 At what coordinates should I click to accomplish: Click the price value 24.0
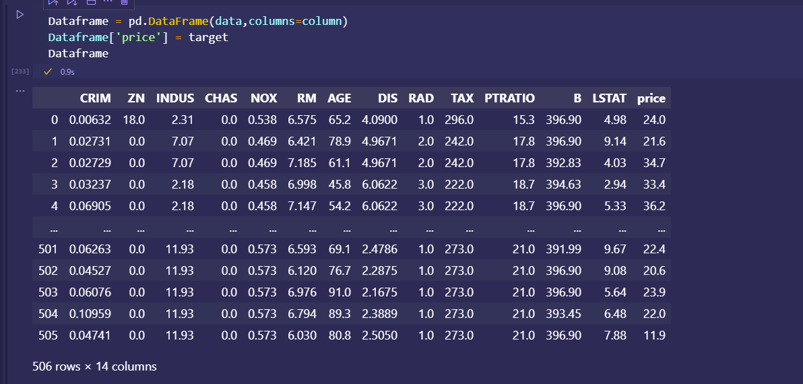click(x=655, y=120)
